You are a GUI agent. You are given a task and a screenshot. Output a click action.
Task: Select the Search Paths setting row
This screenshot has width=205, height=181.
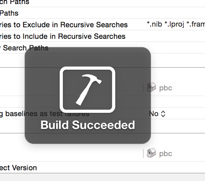pos(102,48)
